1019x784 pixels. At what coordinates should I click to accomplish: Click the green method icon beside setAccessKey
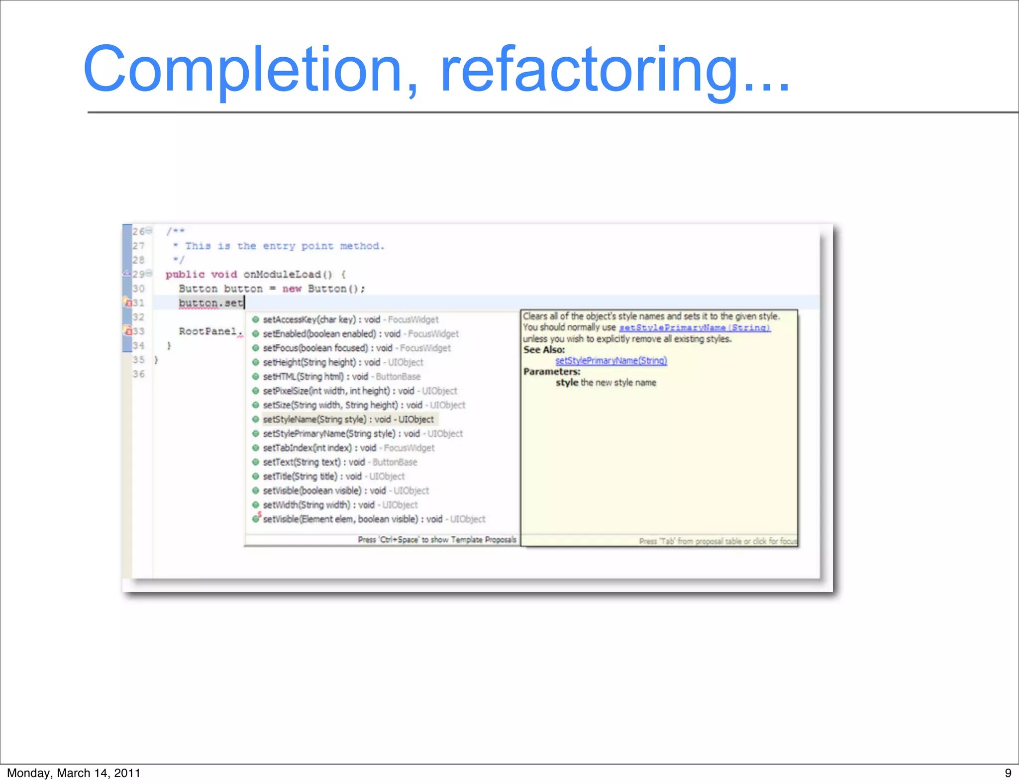(256, 319)
